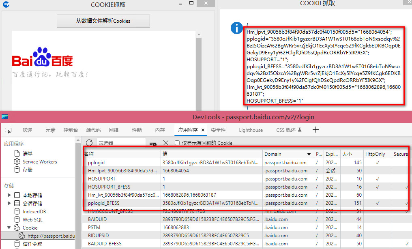Select the BAIDUID_BFESS cookie name cell
The width and height of the screenshot is (412, 249).
pyautogui.click(x=105, y=244)
